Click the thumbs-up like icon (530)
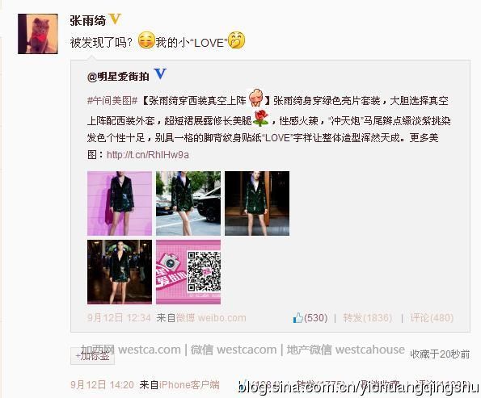 click(x=297, y=318)
